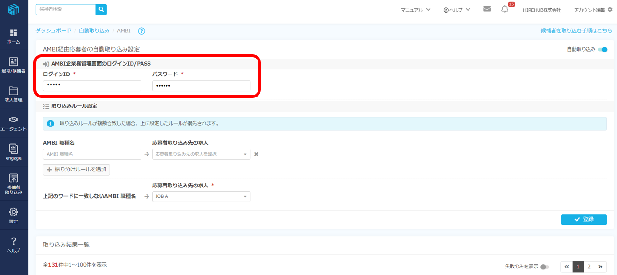Screen dimensions: 617x275
Task: Click the 登録 button
Action: pos(584,220)
